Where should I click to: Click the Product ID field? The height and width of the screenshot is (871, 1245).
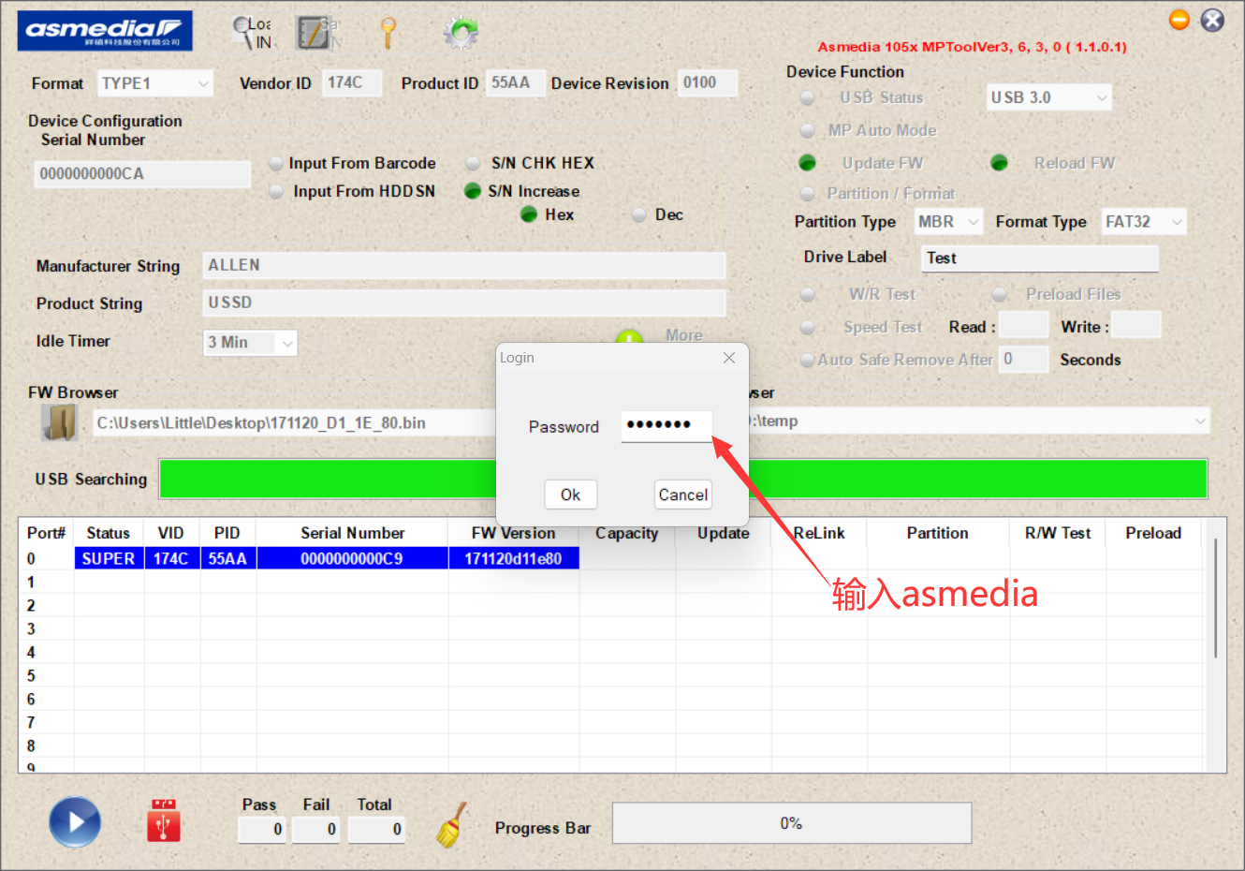point(515,83)
